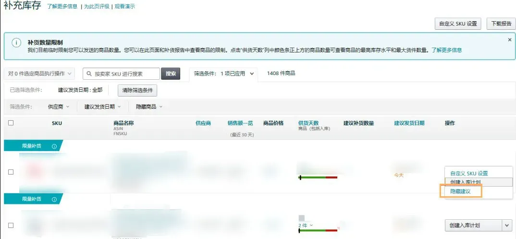Select 创建入库计划 in the open action menu
The width and height of the screenshot is (516, 239).
click(479, 182)
